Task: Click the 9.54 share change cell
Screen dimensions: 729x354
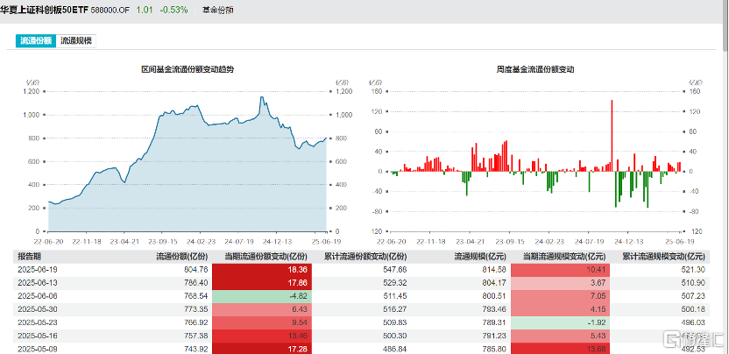Action: (262, 322)
